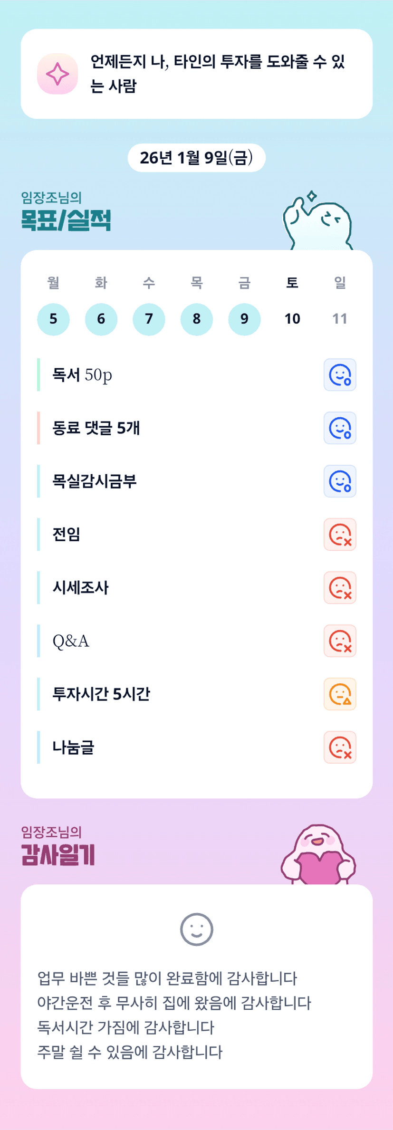Select Friday the 9th date circle
This screenshot has width=393, height=1130.
click(x=244, y=319)
